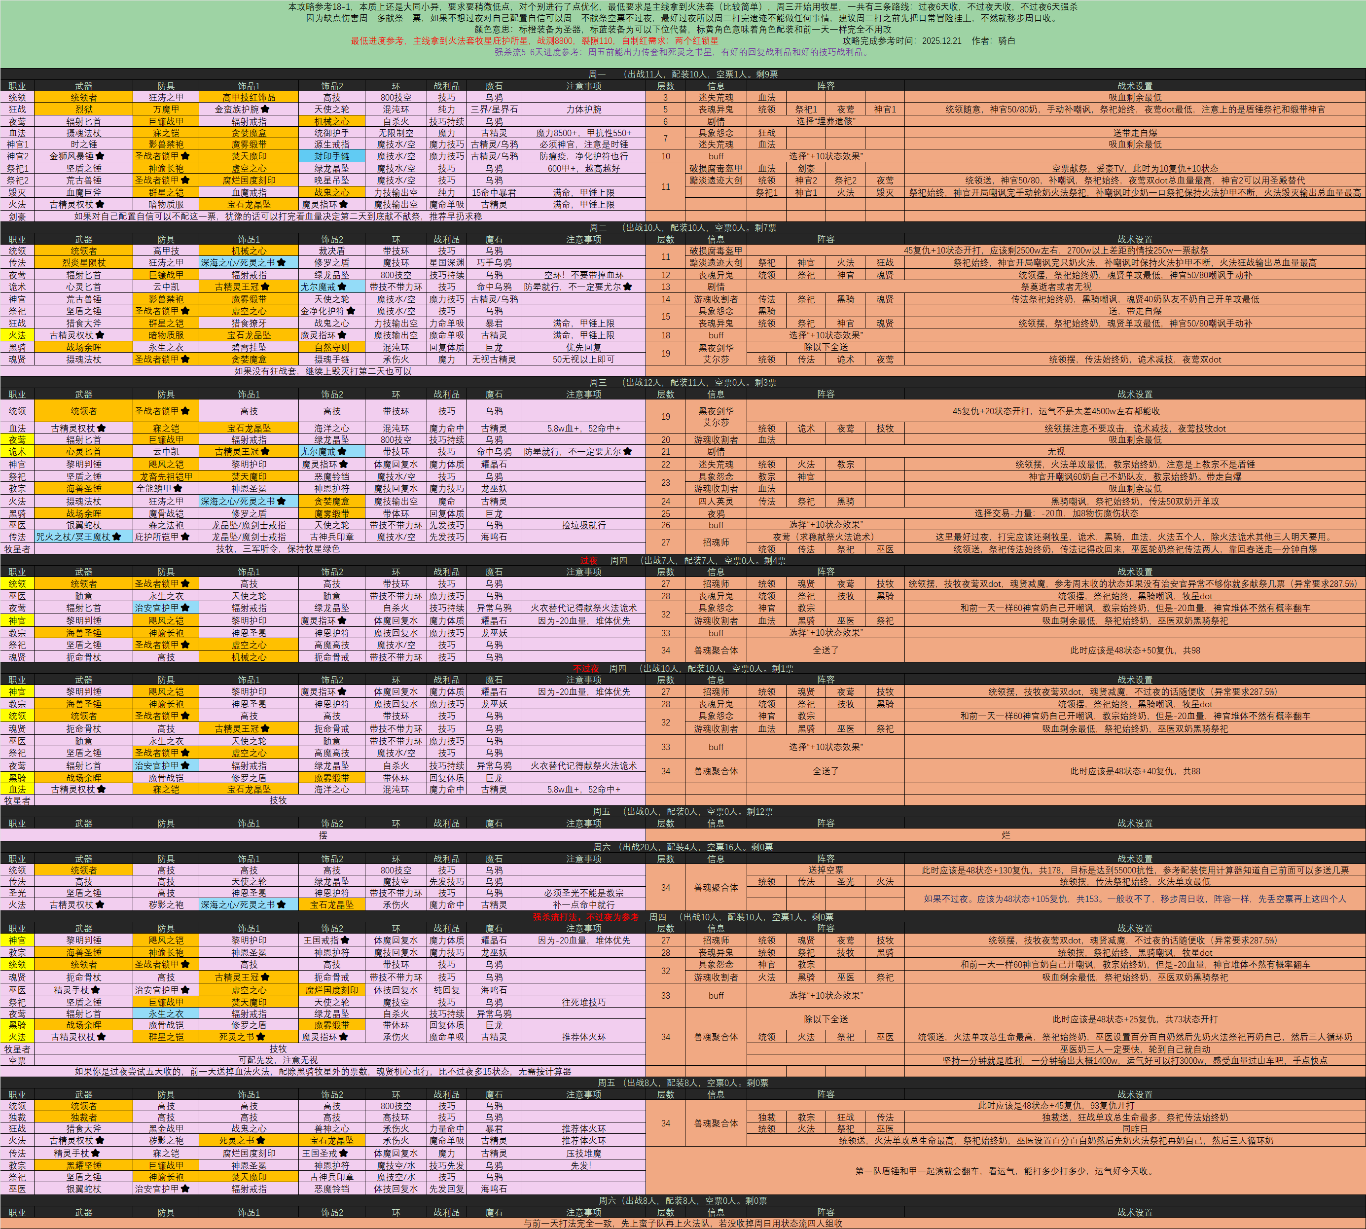Click the star icon after 金净化护符
Viewport: 1366px width, 1229px height.
click(x=351, y=311)
